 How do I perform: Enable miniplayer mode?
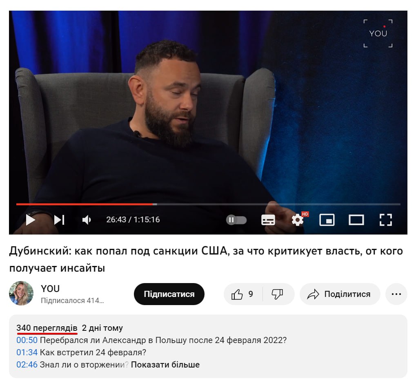tap(327, 220)
